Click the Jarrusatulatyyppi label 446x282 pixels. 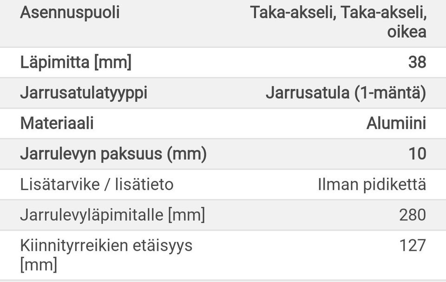tap(84, 93)
